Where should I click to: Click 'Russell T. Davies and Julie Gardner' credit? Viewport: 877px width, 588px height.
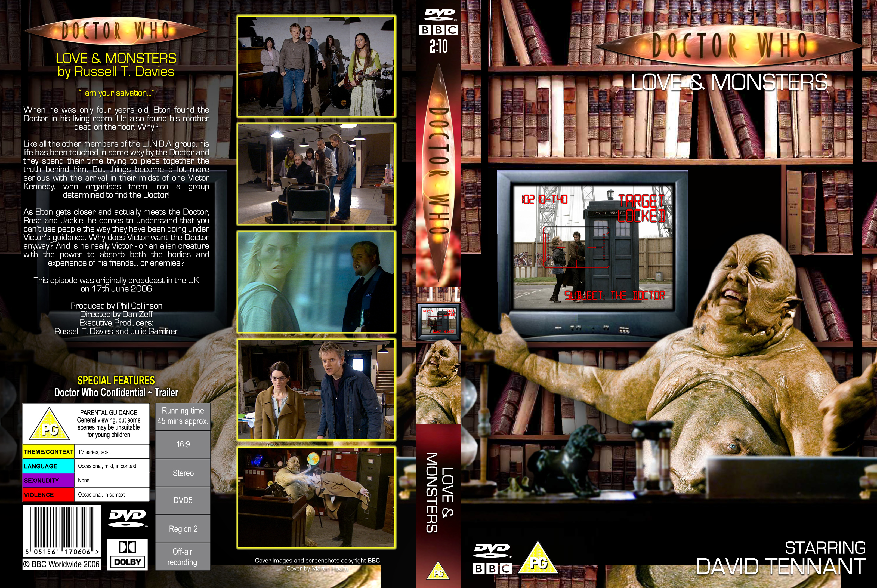(x=116, y=331)
